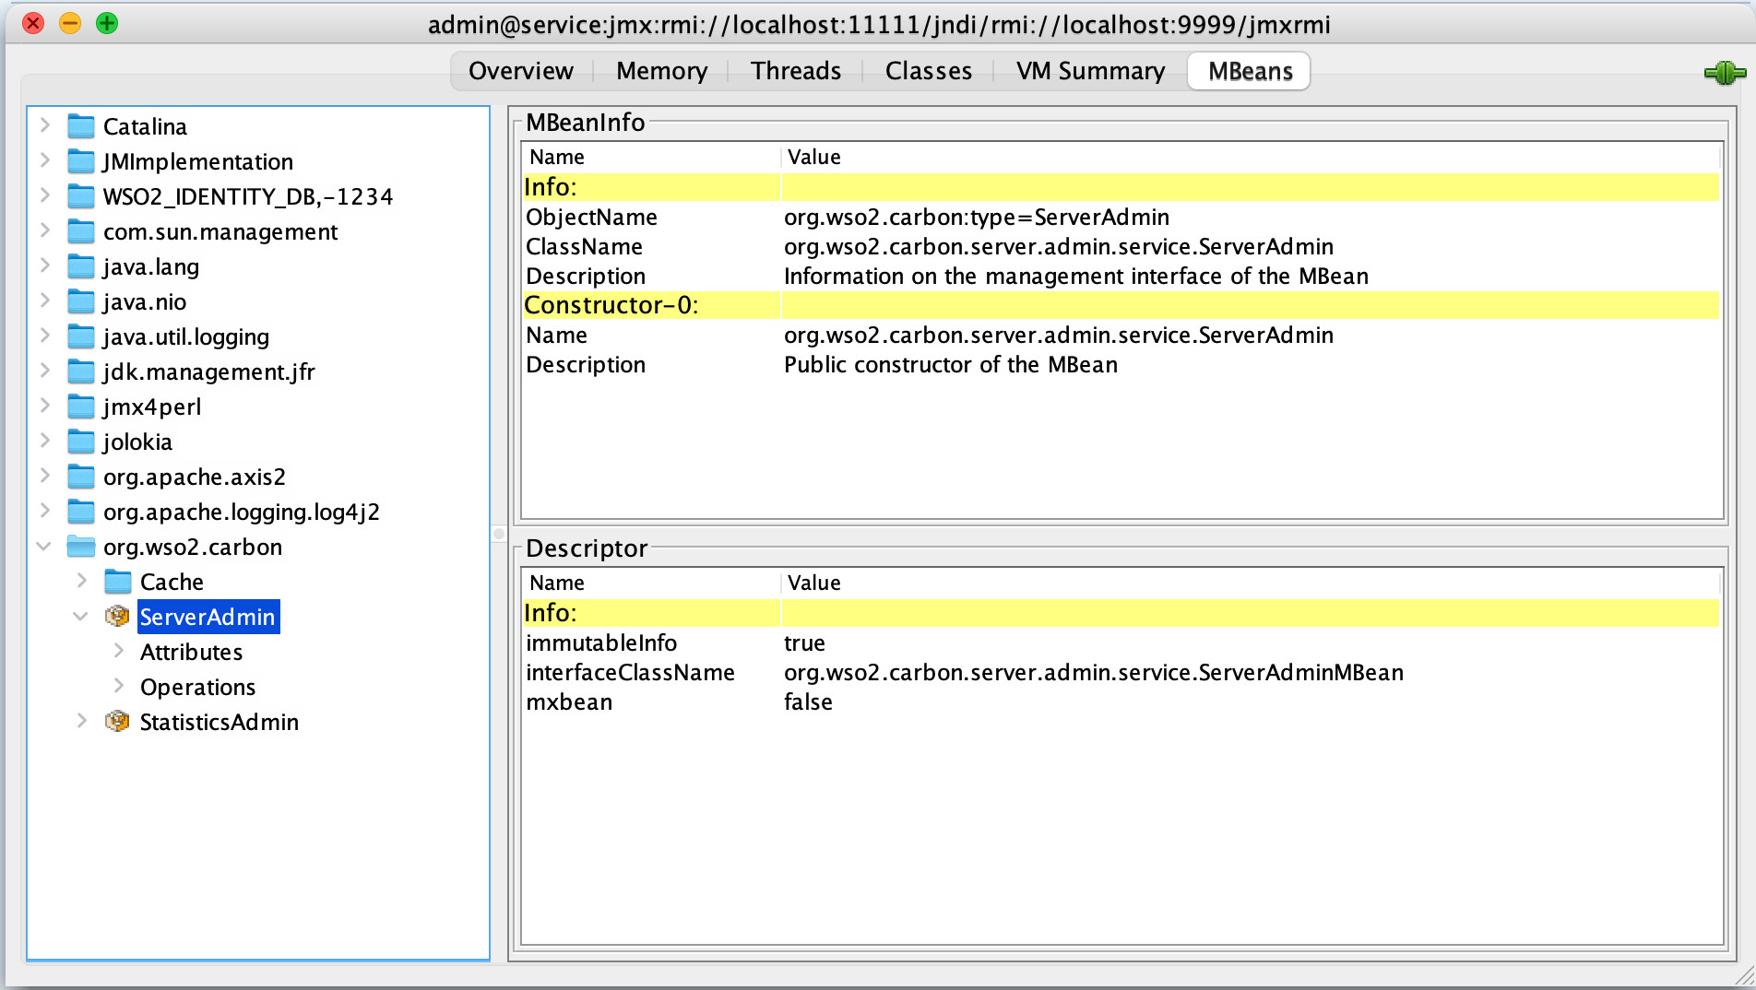Open the Classes tab
This screenshot has height=990, width=1756.
pyautogui.click(x=929, y=71)
